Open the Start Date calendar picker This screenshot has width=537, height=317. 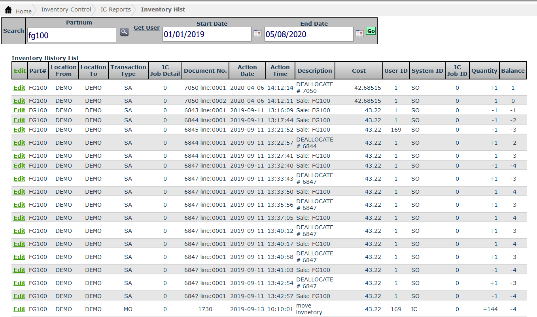[x=257, y=34]
